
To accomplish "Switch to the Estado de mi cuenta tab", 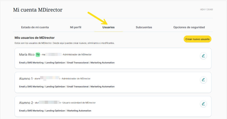I will pos(35,27).
